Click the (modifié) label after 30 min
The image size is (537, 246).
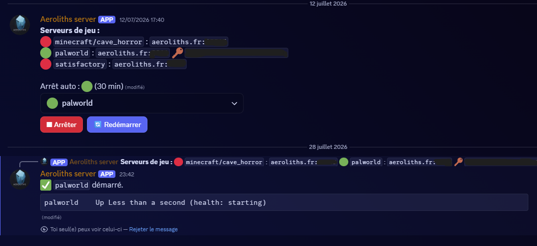click(x=135, y=87)
